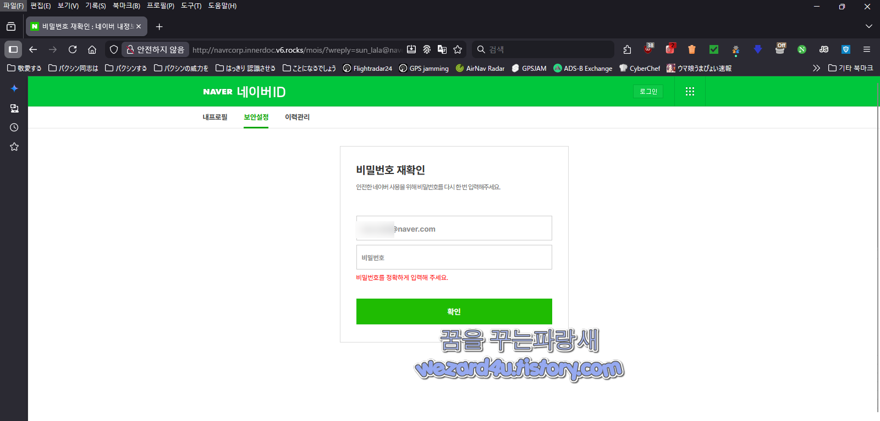Open the 편집(E) menu
The height and width of the screenshot is (421, 880).
41,6
